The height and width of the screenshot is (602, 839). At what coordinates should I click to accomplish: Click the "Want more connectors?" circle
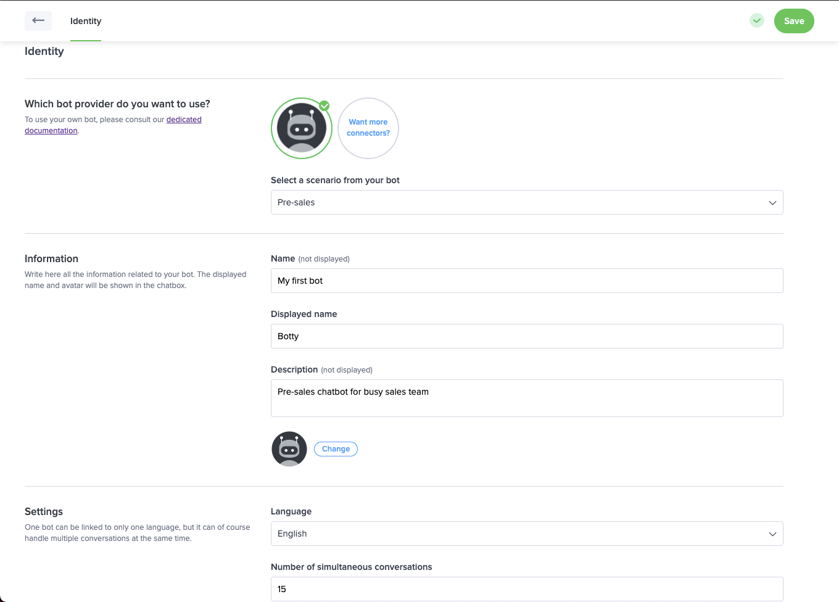pyautogui.click(x=368, y=128)
